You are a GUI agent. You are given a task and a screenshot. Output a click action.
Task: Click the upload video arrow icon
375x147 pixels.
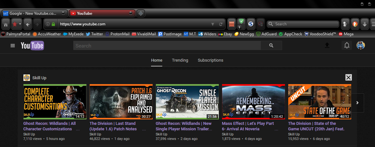(x=327, y=46)
